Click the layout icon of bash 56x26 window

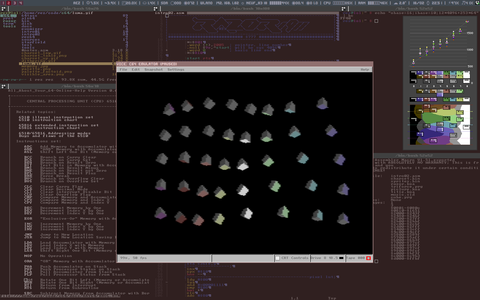[x=3, y=9]
